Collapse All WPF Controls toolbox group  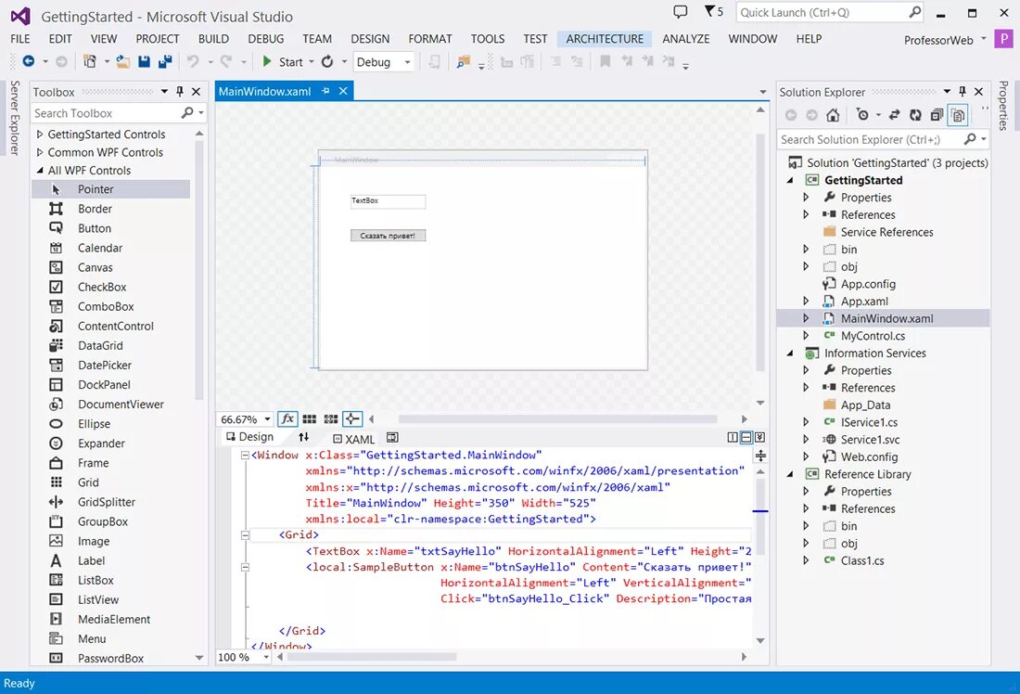(40, 171)
